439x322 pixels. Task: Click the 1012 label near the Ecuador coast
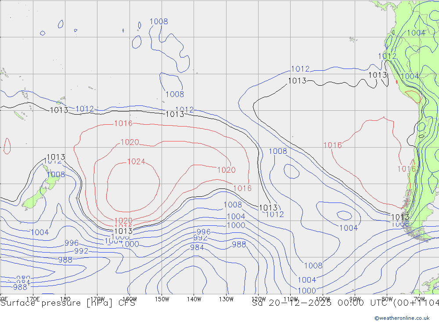387,56
